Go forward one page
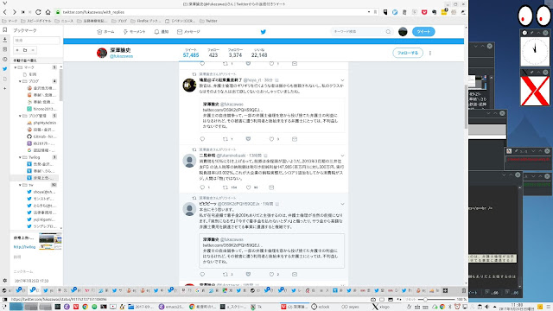This screenshot has width=553, height=311. click(x=14, y=12)
